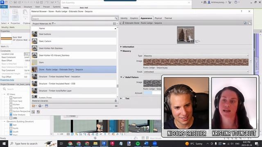Screen dimensions: 262x147
Task: Switch to the Graphics tab
Action: pos(134,18)
